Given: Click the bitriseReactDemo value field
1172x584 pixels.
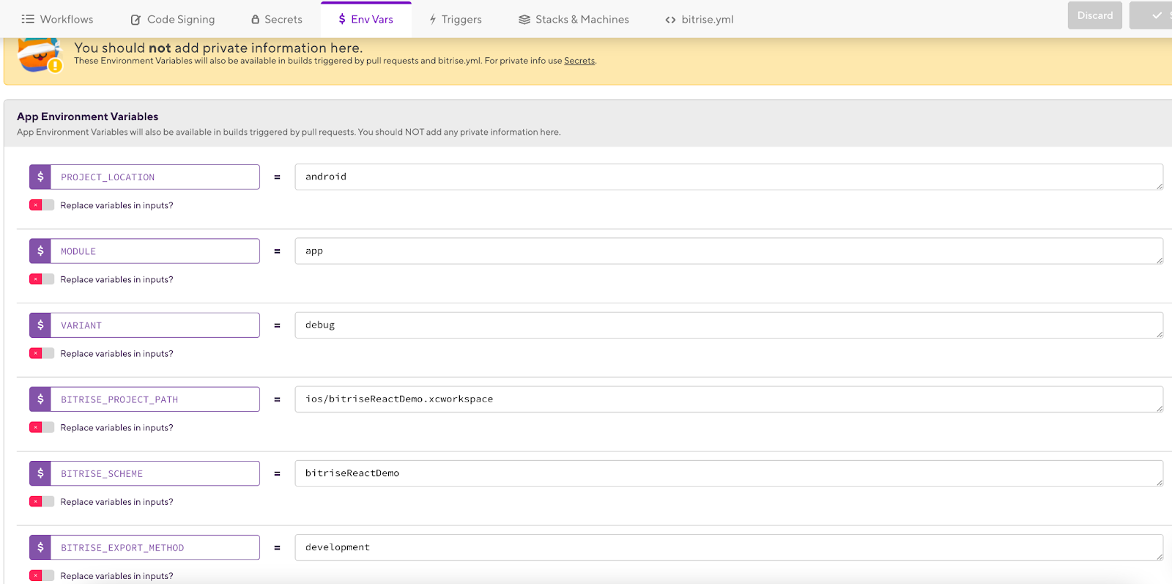Looking at the screenshot, I should tap(729, 473).
